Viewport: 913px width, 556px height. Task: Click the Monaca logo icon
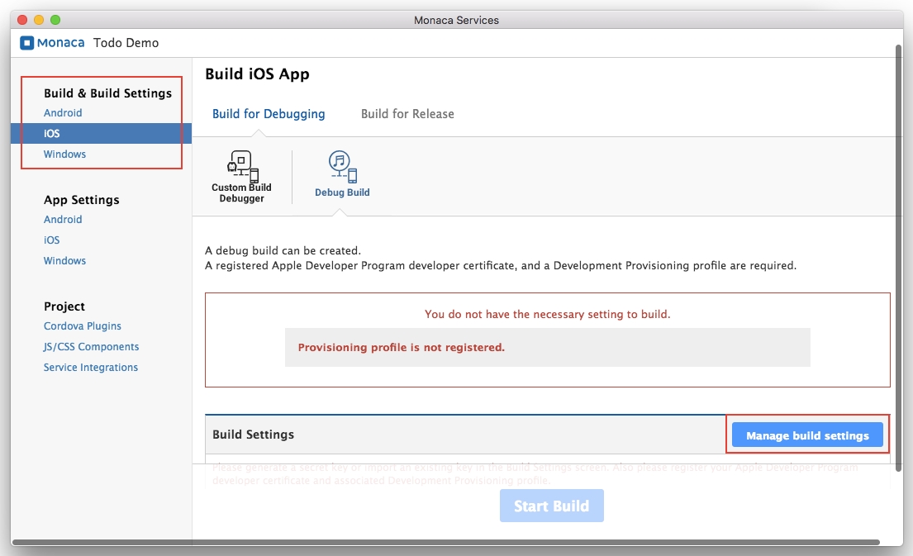coord(26,43)
